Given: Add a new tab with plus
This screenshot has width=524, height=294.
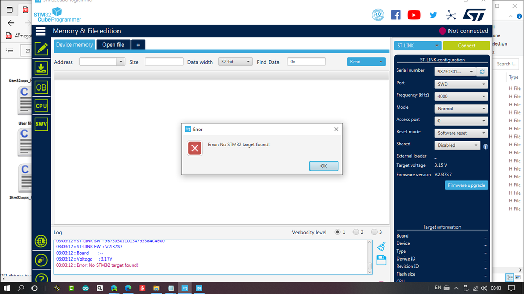Looking at the screenshot, I should (138, 44).
